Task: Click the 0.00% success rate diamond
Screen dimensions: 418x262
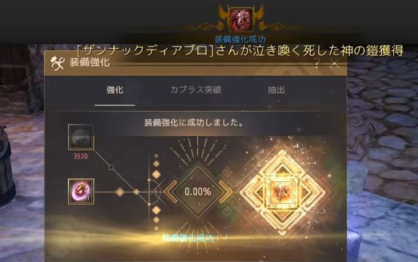Action: pos(198,192)
